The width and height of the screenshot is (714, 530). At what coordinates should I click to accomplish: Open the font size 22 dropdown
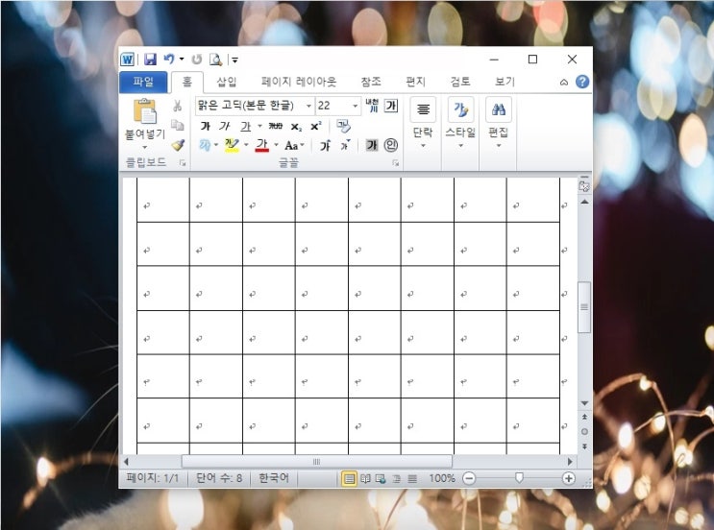click(x=356, y=106)
